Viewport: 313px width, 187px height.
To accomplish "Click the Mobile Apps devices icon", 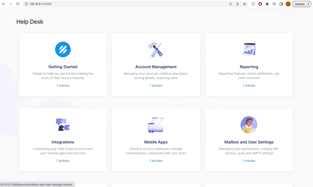I will pos(156,124).
